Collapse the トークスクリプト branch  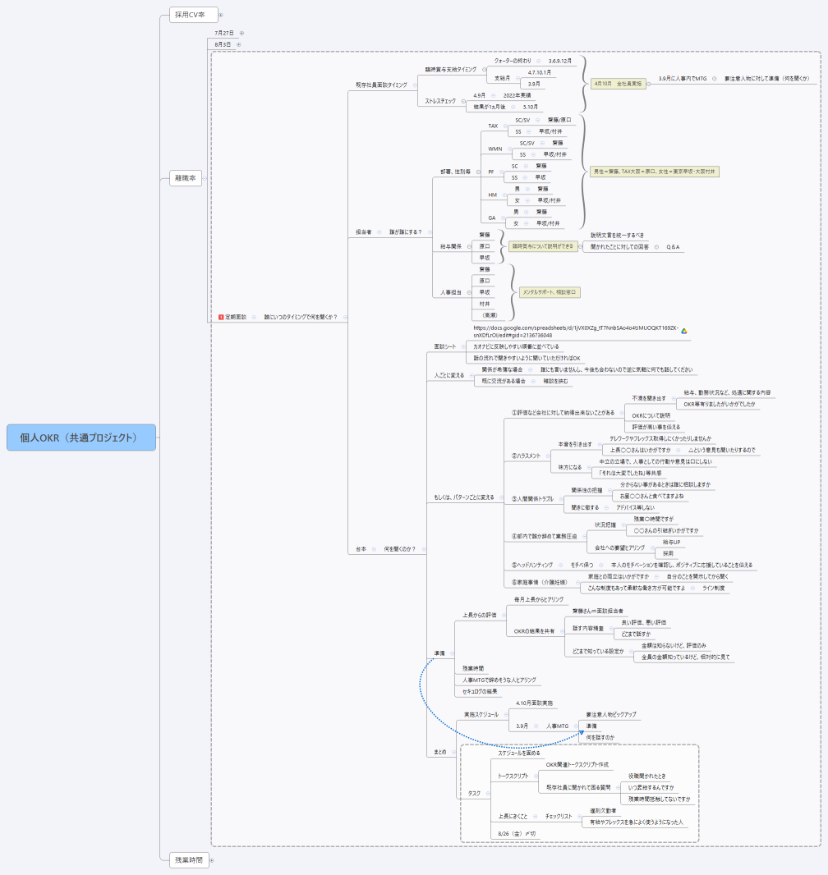click(536, 776)
